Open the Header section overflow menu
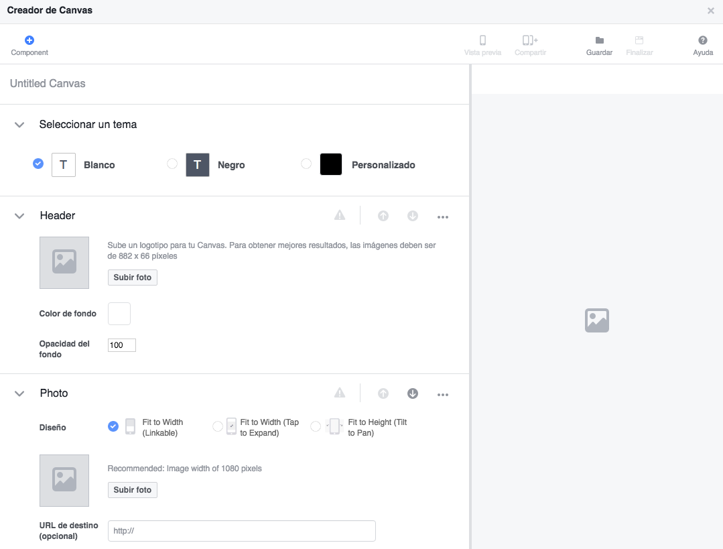This screenshot has height=549, width=723. (x=443, y=216)
